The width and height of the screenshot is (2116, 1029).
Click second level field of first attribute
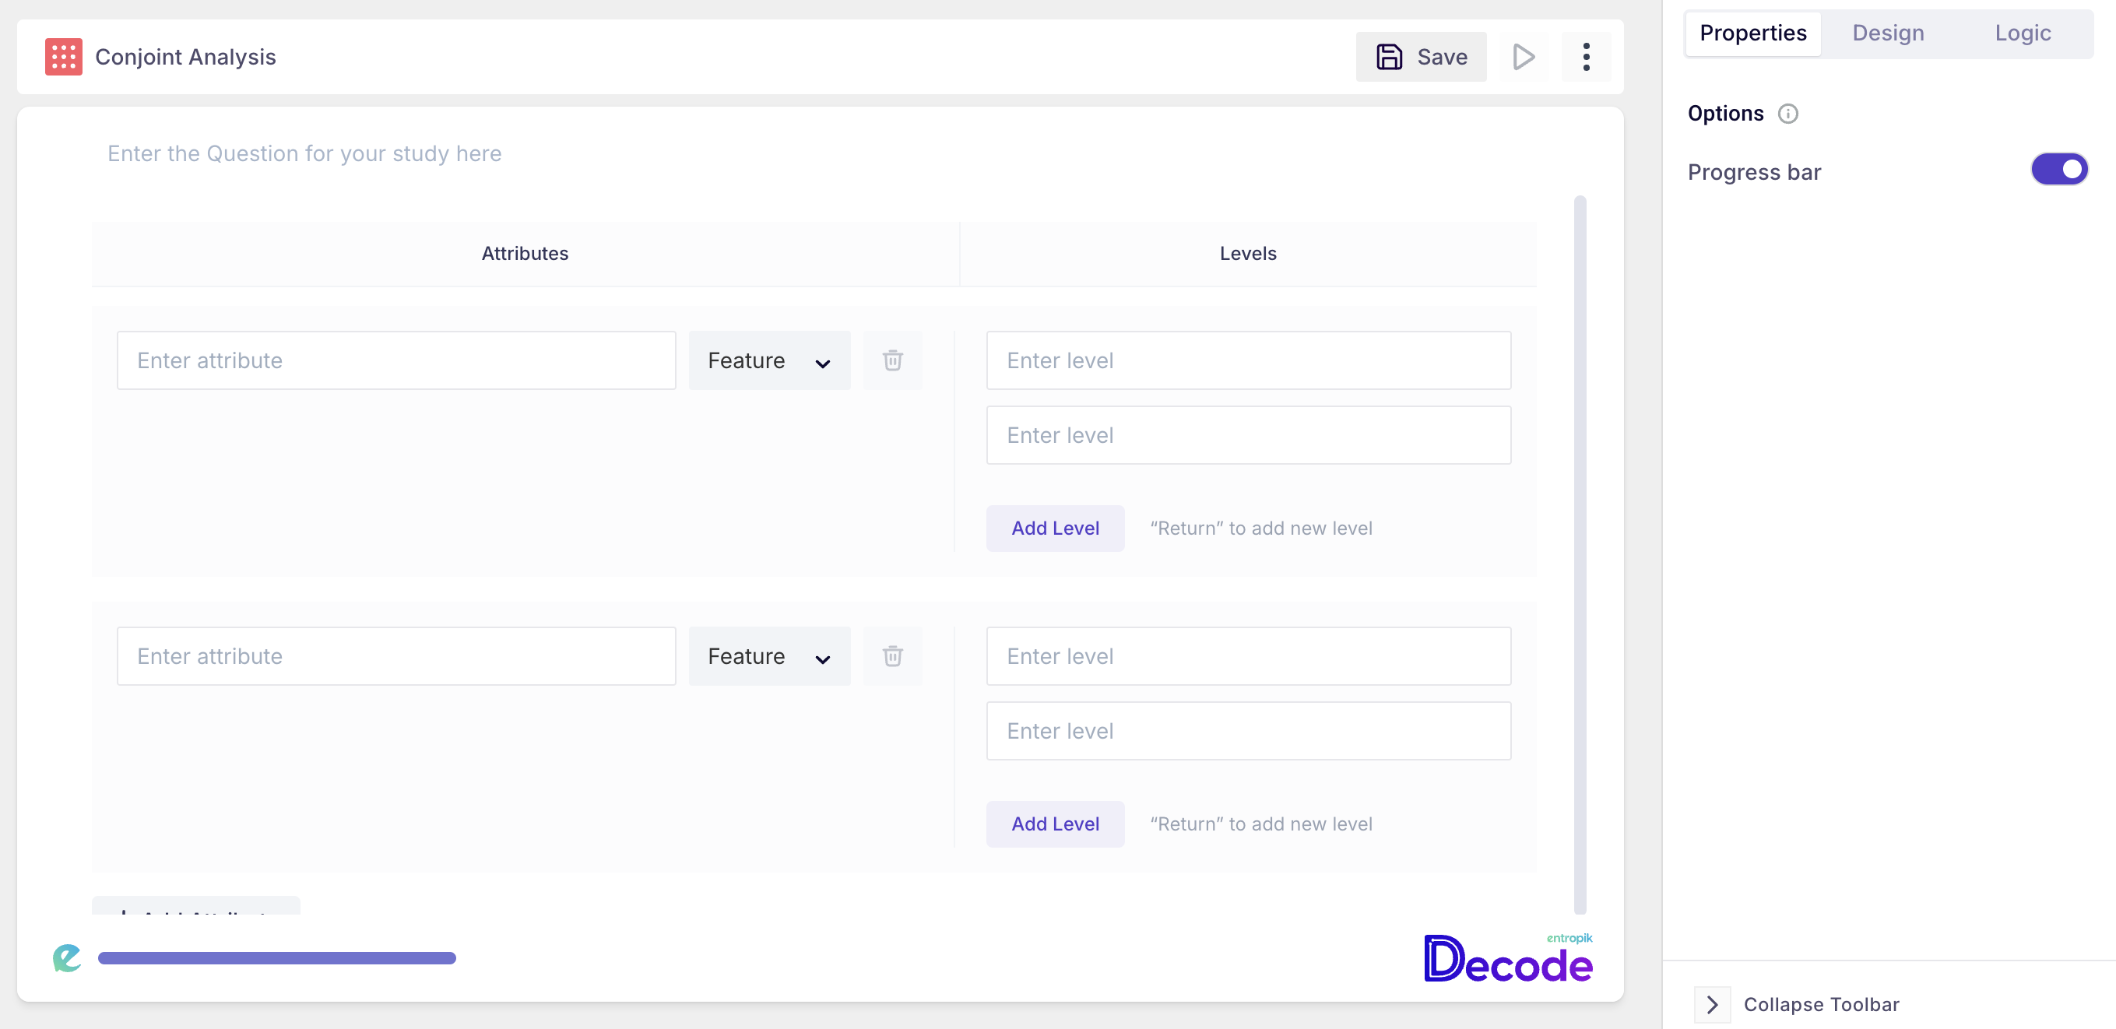(x=1248, y=435)
